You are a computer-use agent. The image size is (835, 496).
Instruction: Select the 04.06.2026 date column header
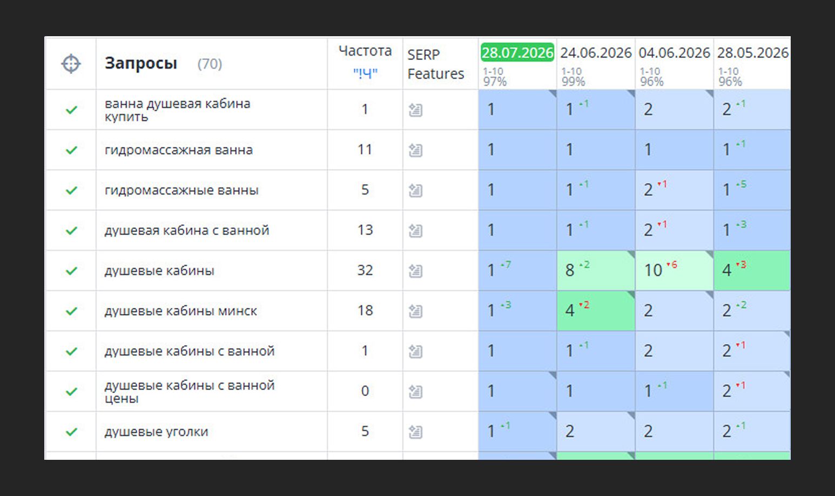[674, 52]
